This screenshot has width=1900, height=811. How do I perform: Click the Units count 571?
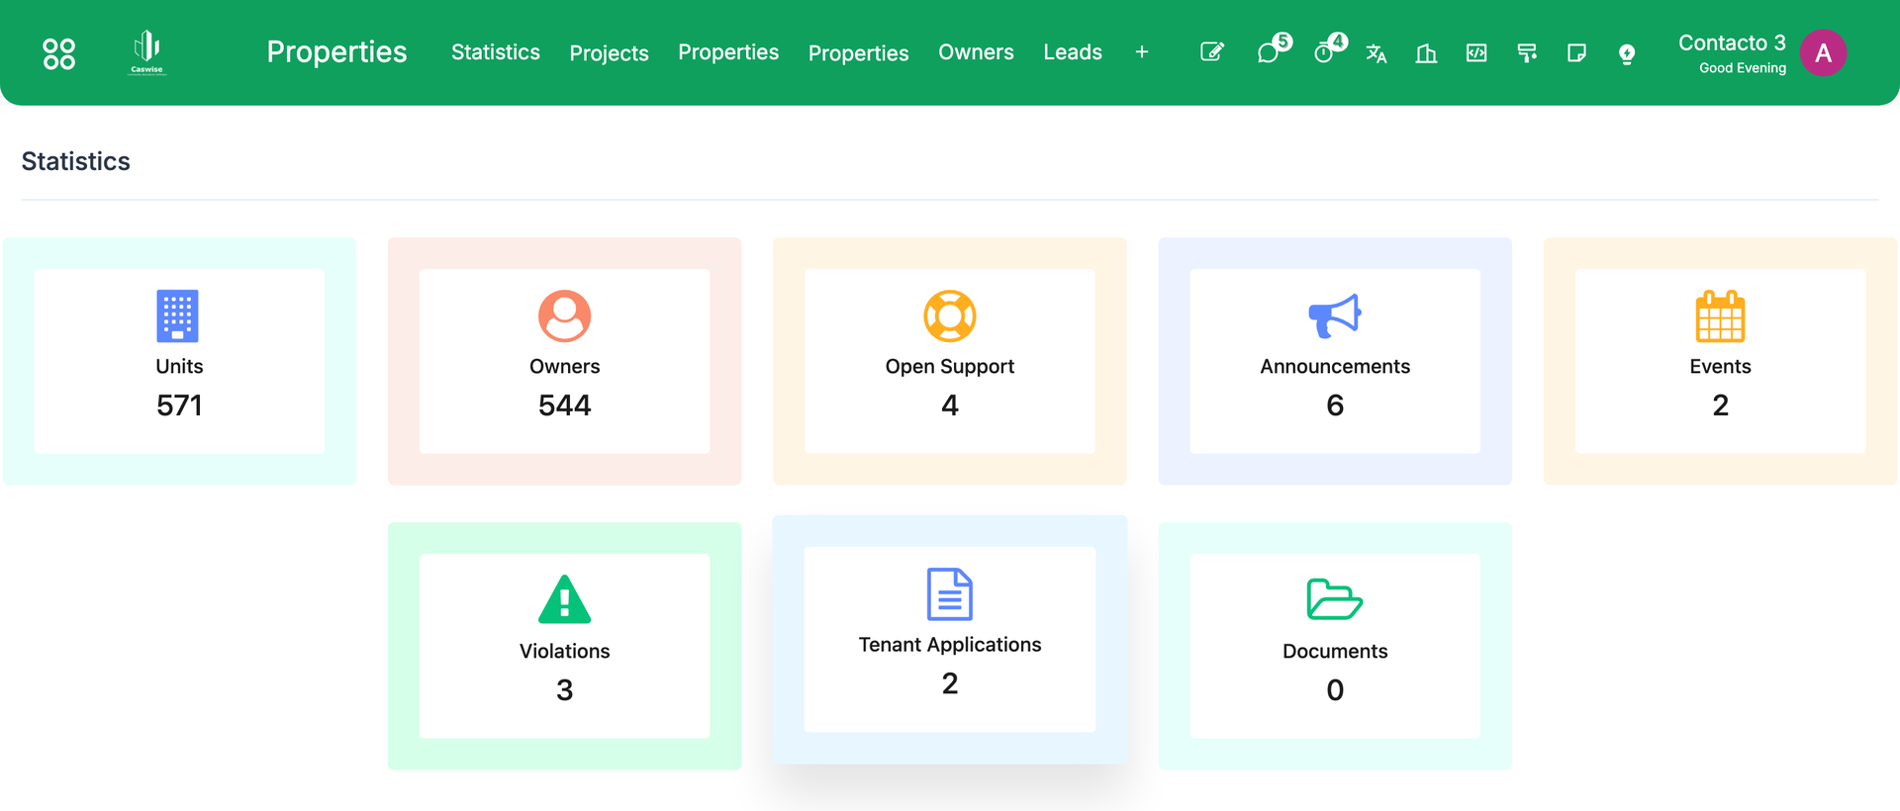coord(179,405)
